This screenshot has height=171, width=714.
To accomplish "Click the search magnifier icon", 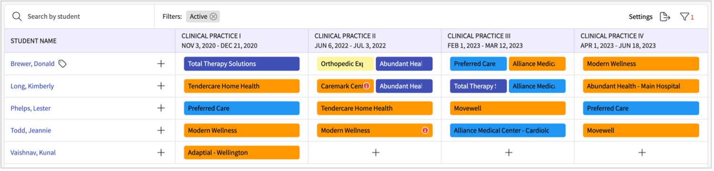I will [17, 17].
